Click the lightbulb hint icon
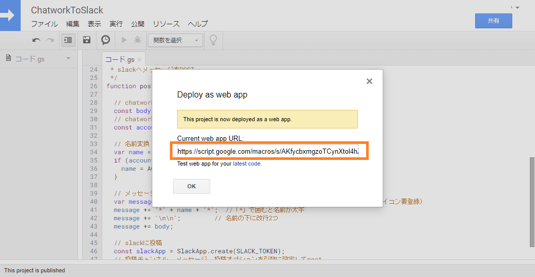This screenshot has width=535, height=277. click(x=213, y=40)
